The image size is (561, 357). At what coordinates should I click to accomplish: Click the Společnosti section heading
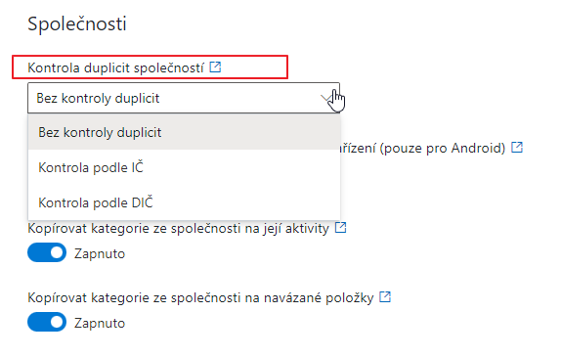coord(77,24)
